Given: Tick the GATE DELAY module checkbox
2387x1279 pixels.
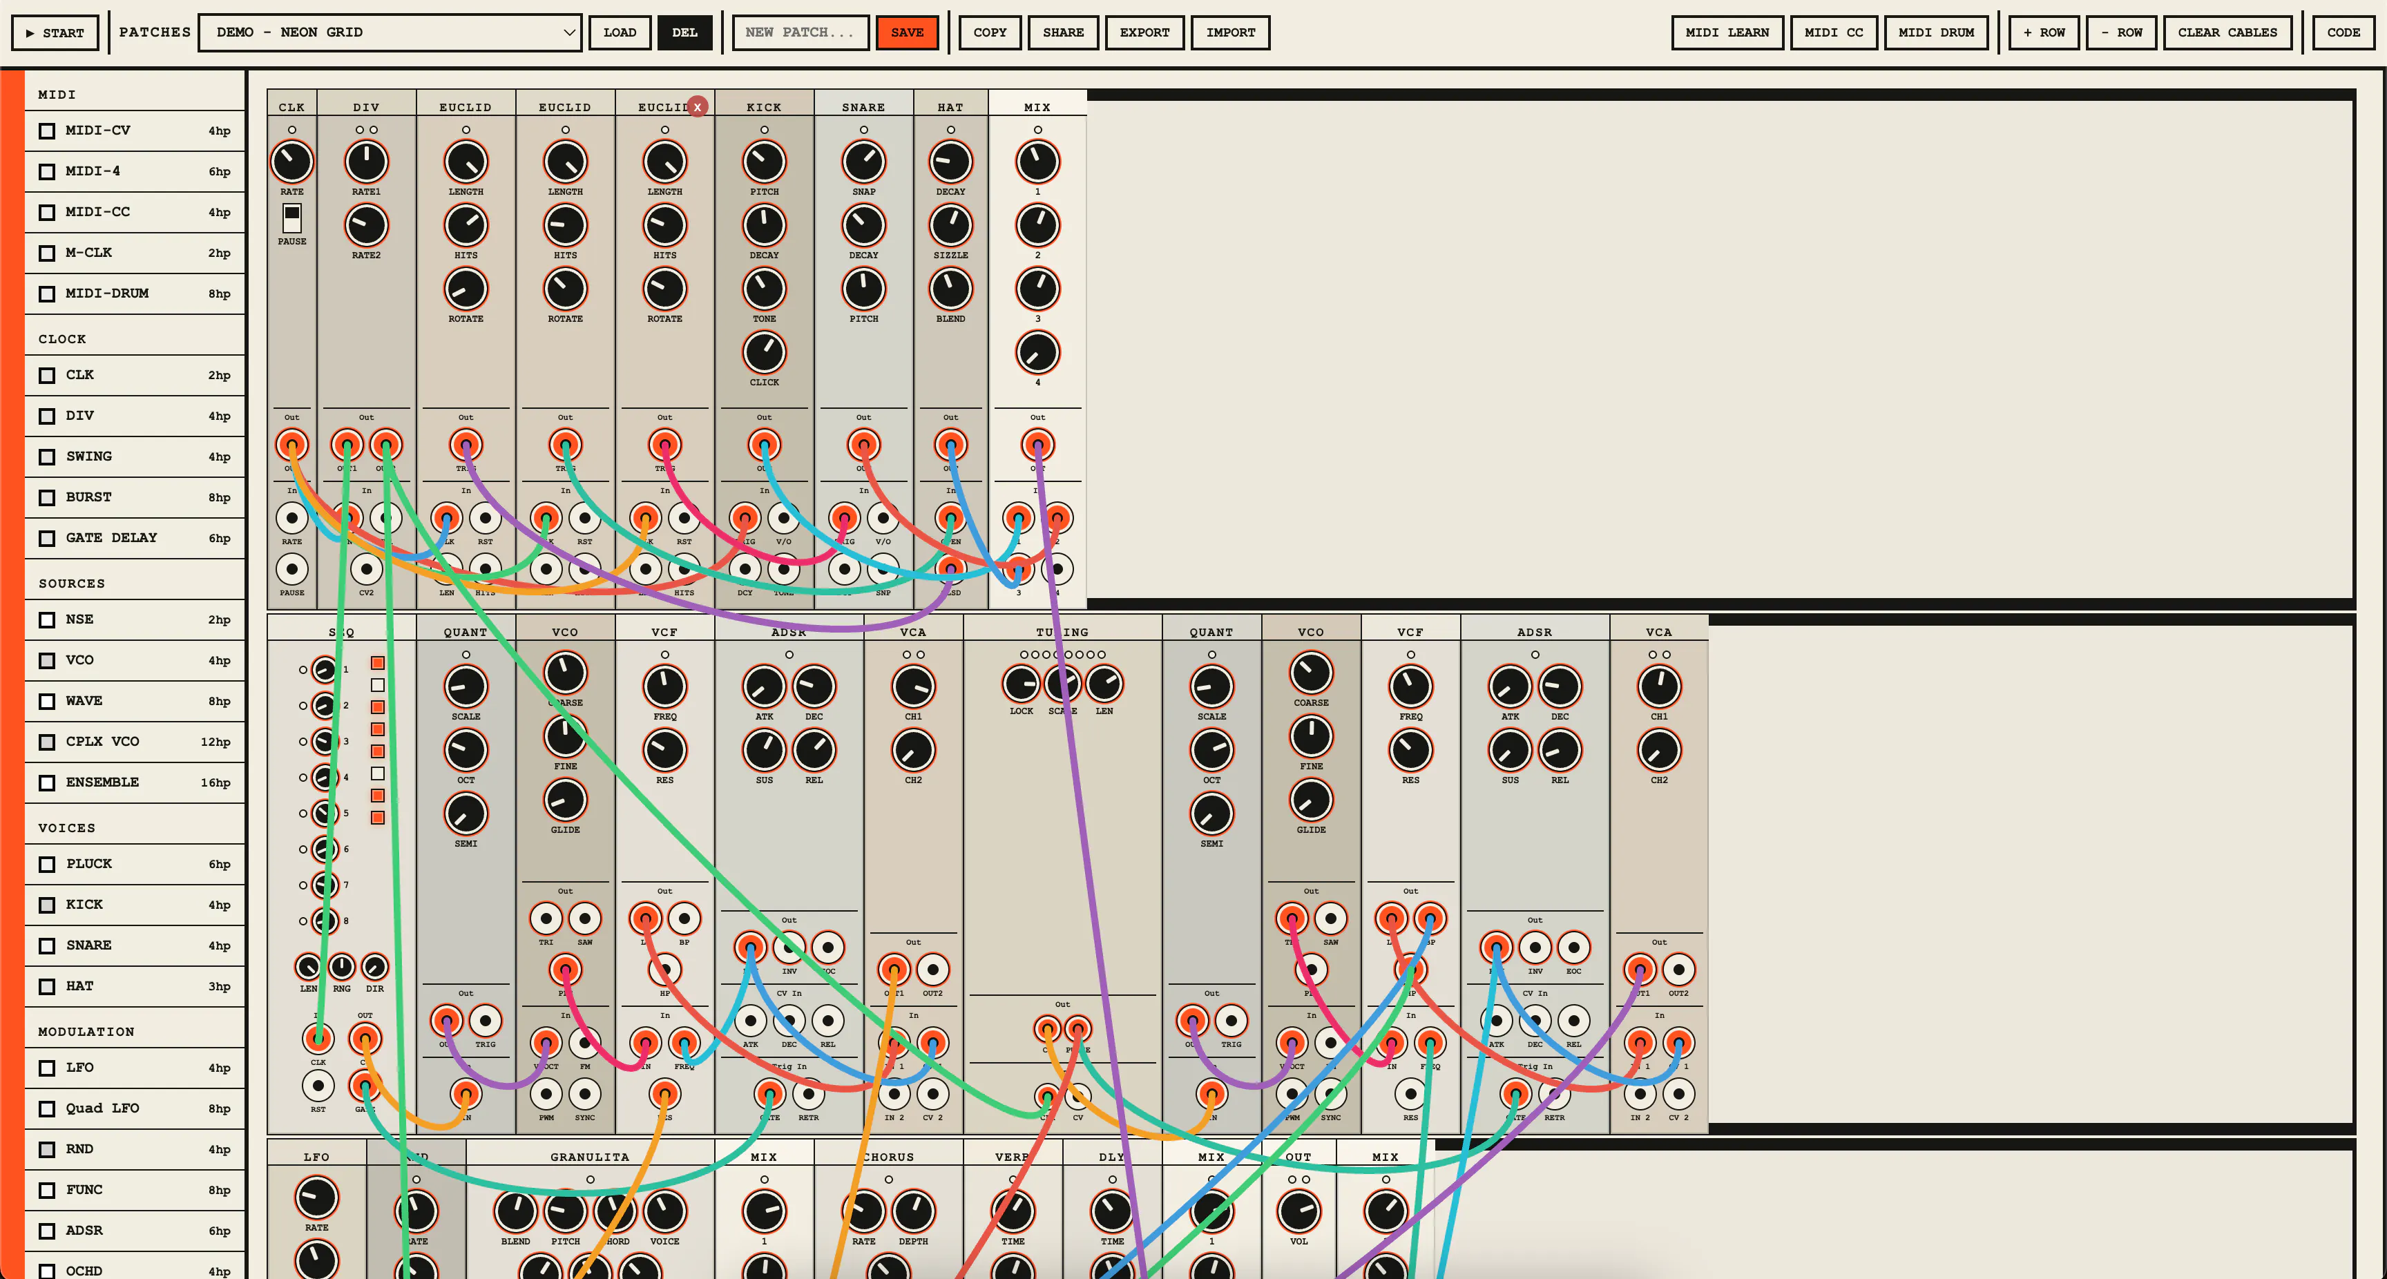Looking at the screenshot, I should 47,539.
